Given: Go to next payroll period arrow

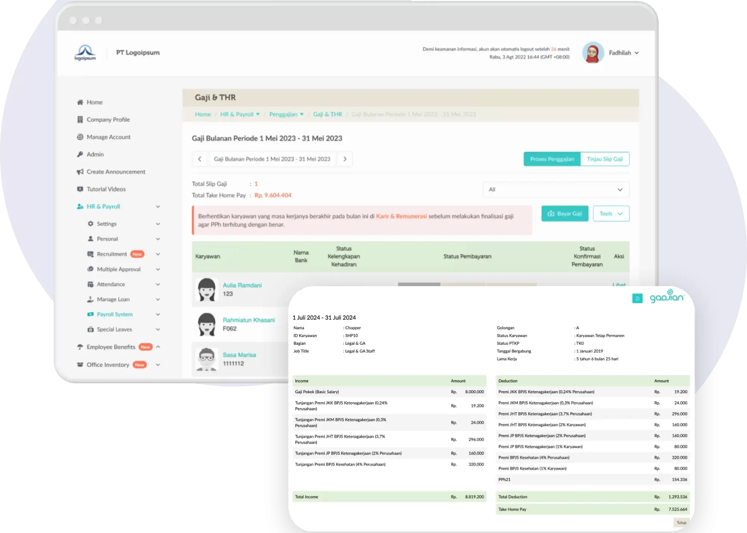Looking at the screenshot, I should click(345, 159).
